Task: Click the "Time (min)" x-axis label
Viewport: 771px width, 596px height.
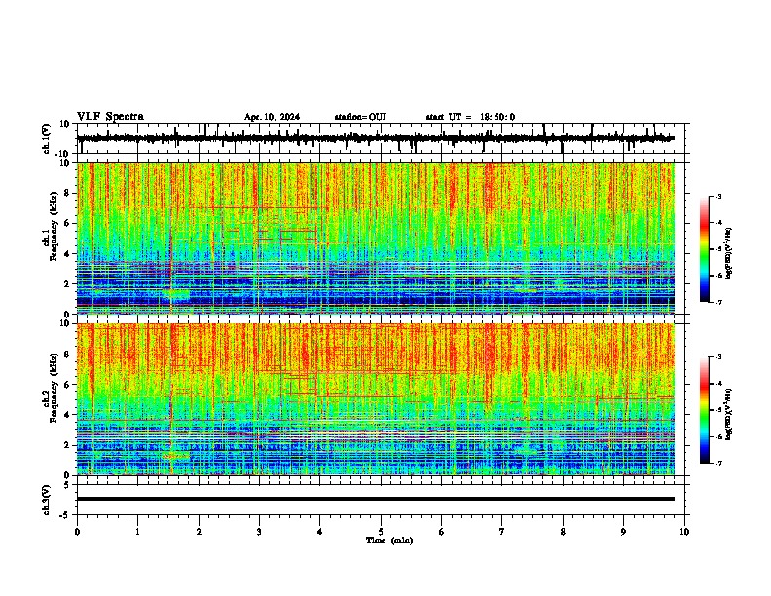Action: click(x=389, y=540)
